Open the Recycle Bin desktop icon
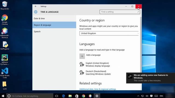 5,5
